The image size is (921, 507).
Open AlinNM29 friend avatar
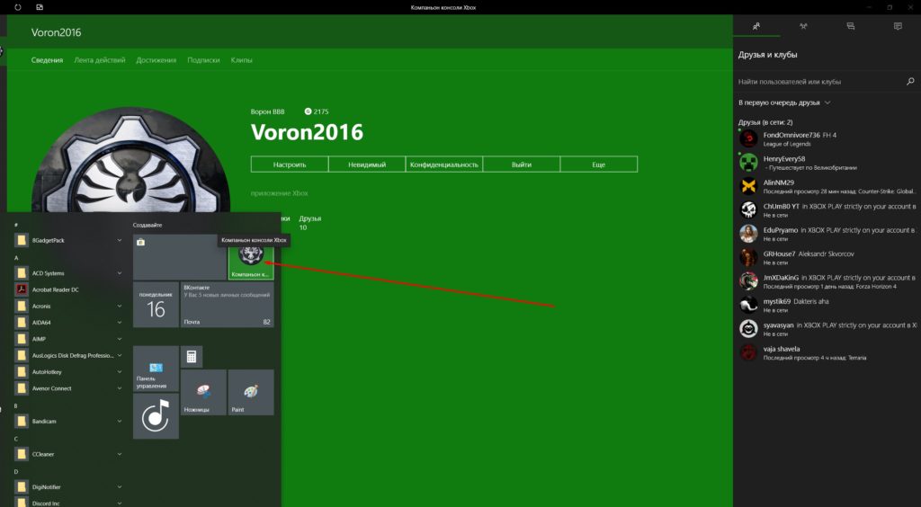[x=748, y=186]
